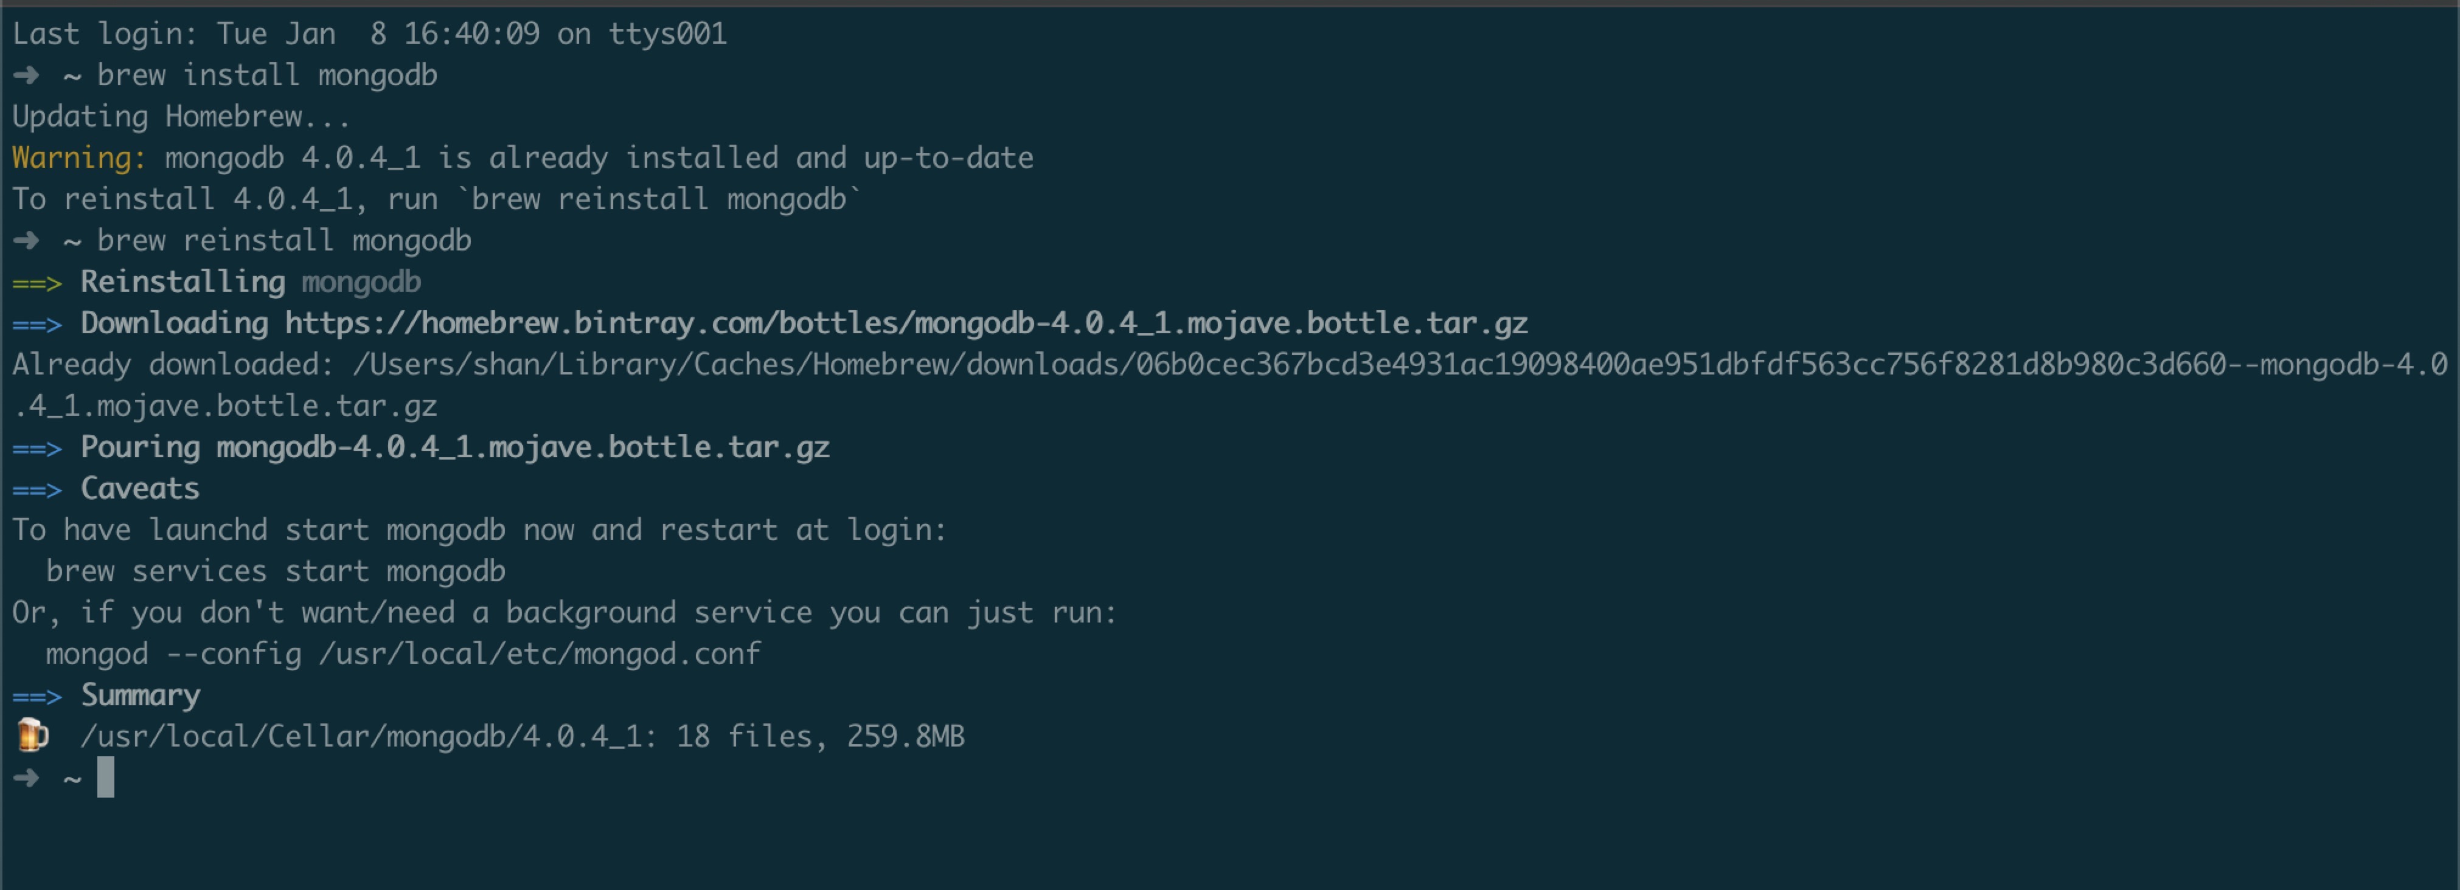Click the 'Already downloaded' cache file path
Screen dimensions: 2460x890
click(1229, 384)
